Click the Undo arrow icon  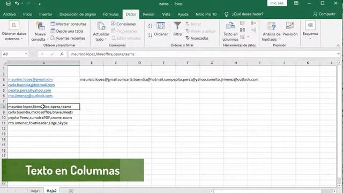tap(17, 4)
